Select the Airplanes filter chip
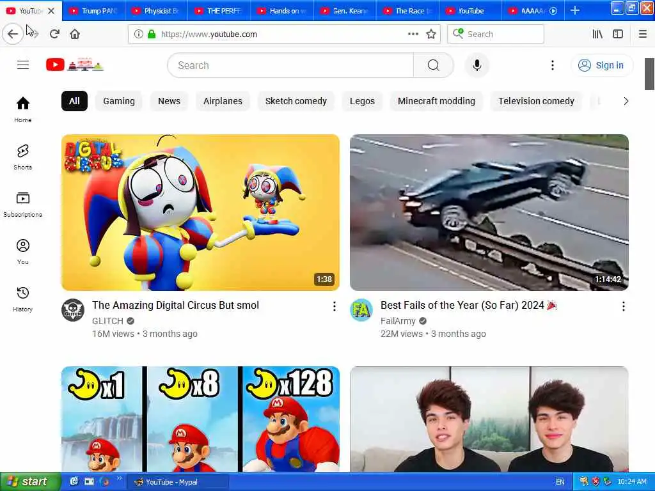Image resolution: width=655 pixels, height=491 pixels. 223,101
